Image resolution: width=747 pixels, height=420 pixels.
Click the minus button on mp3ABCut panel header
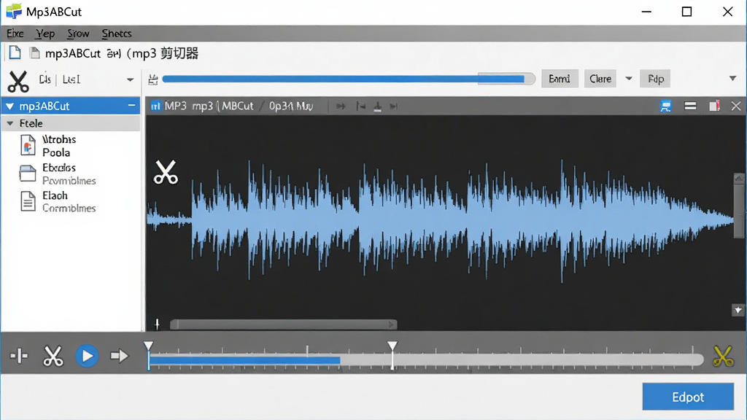pyautogui.click(x=131, y=105)
